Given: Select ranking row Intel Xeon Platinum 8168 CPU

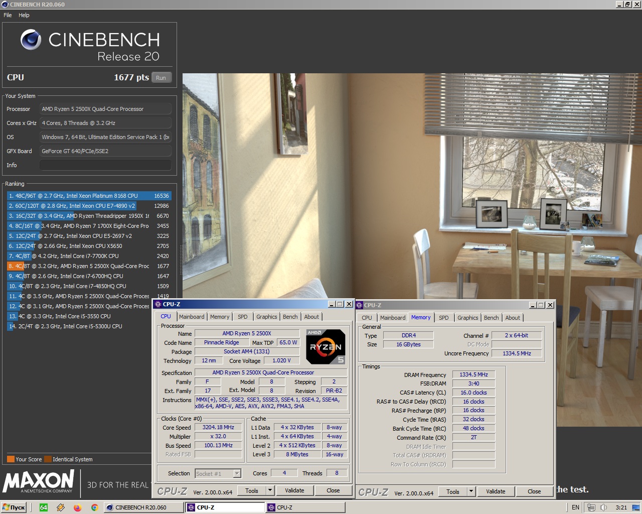Looking at the screenshot, I should [x=89, y=196].
